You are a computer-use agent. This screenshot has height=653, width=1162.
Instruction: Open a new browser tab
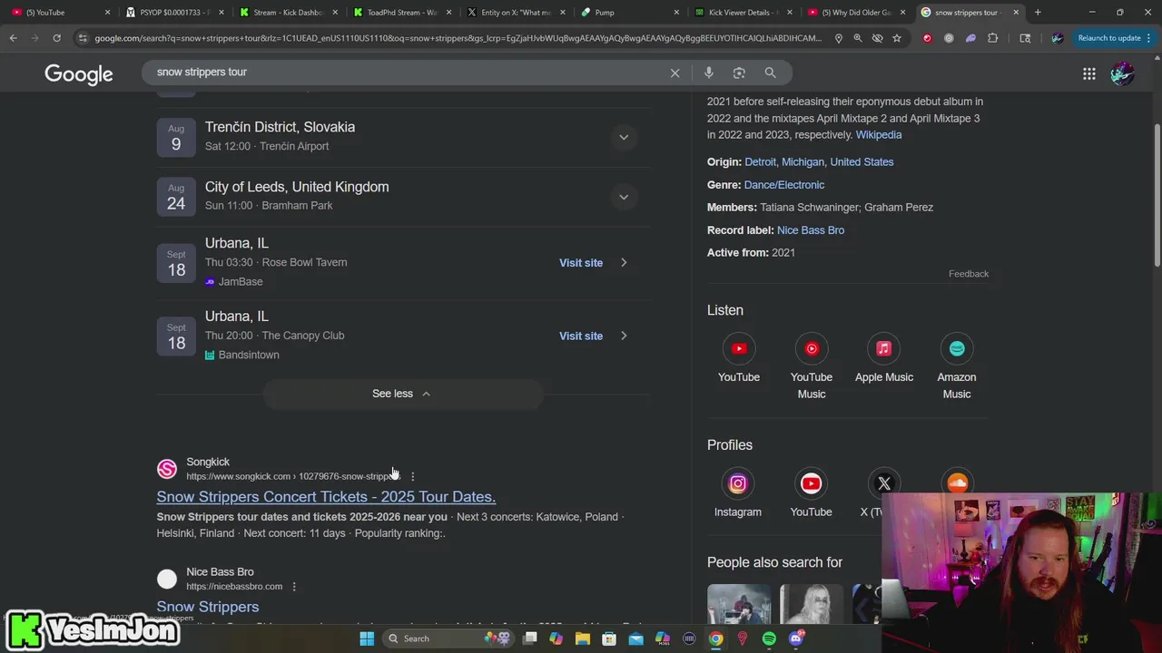(x=1038, y=13)
